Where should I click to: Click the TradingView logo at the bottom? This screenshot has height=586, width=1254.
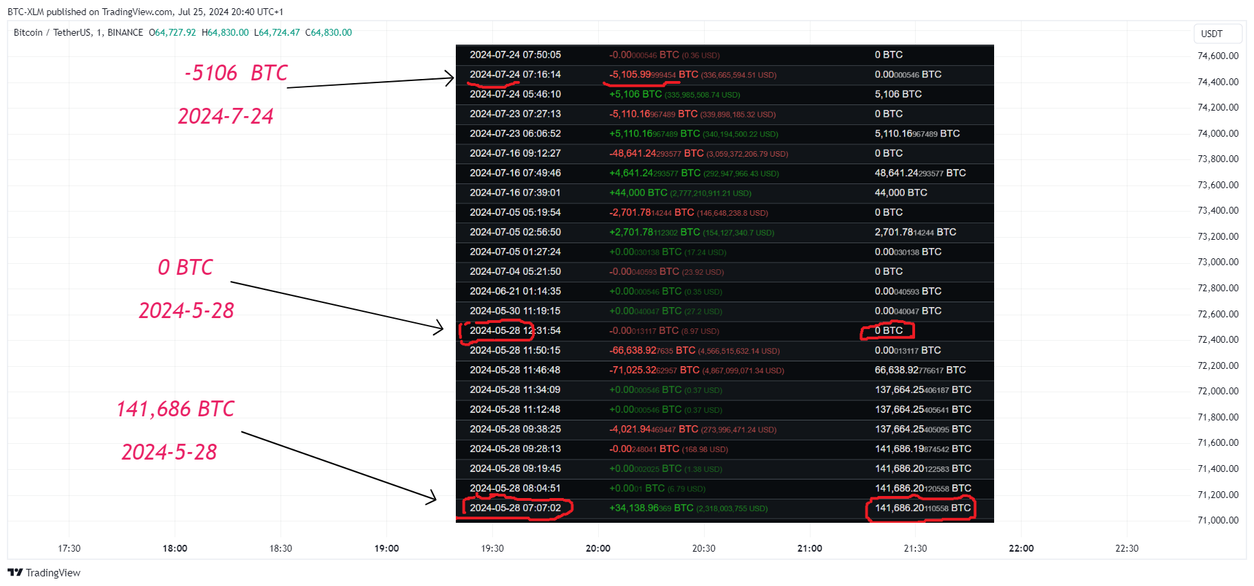[x=44, y=572]
